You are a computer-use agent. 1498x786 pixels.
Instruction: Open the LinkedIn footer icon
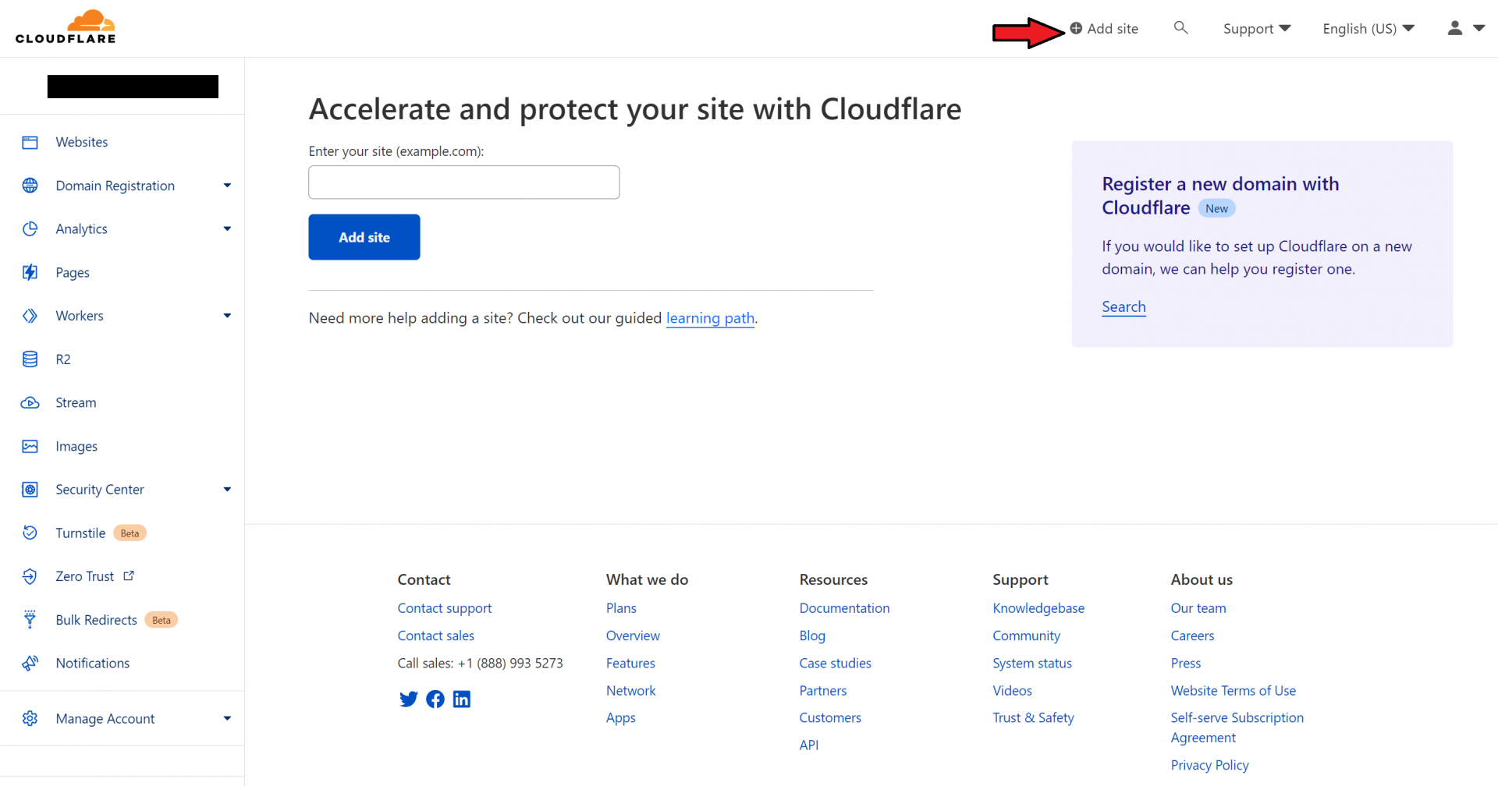pos(462,699)
